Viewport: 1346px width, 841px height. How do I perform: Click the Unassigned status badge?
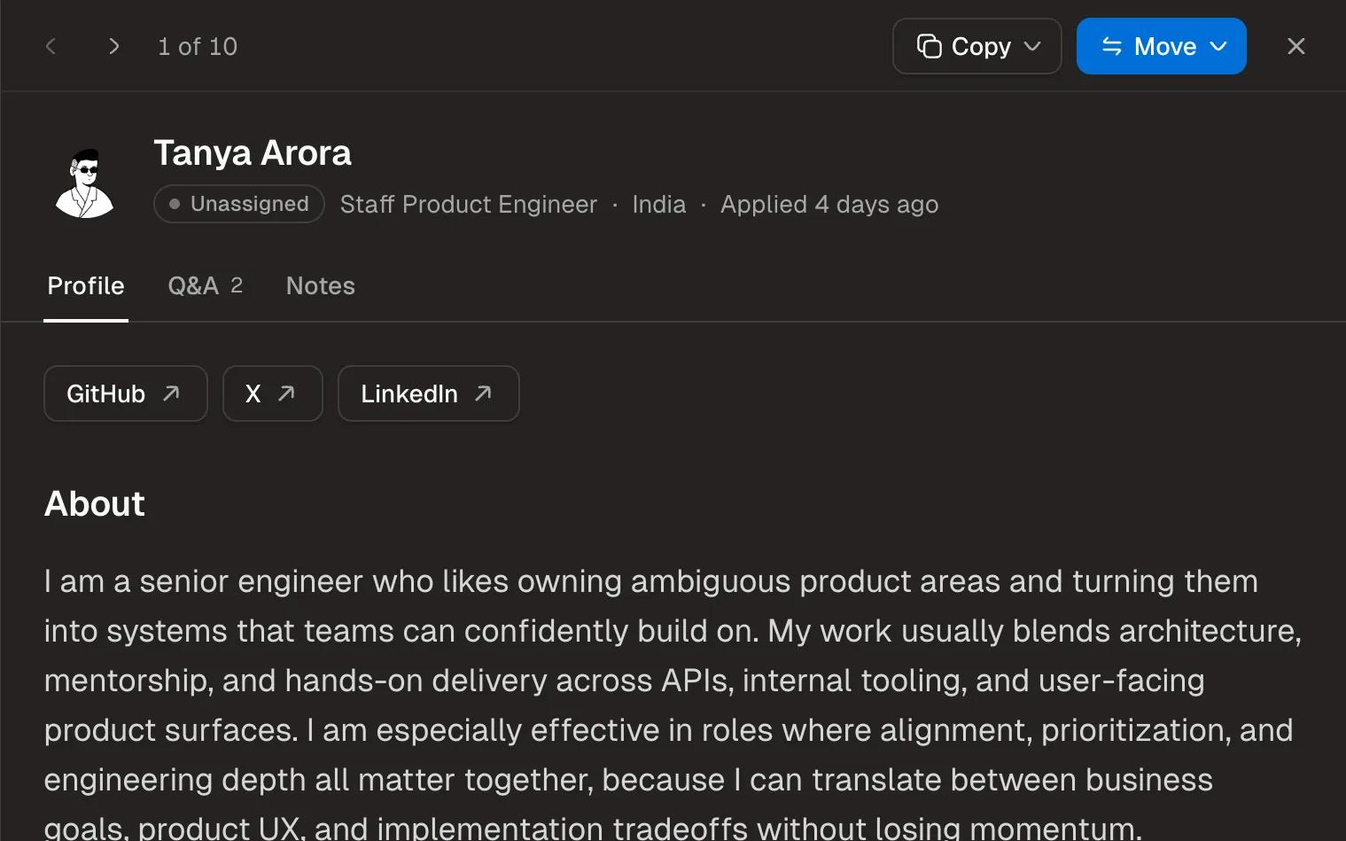click(239, 204)
